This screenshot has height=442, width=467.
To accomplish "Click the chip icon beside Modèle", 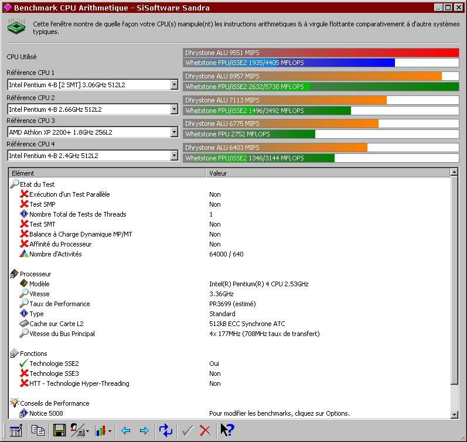I will click(x=24, y=283).
